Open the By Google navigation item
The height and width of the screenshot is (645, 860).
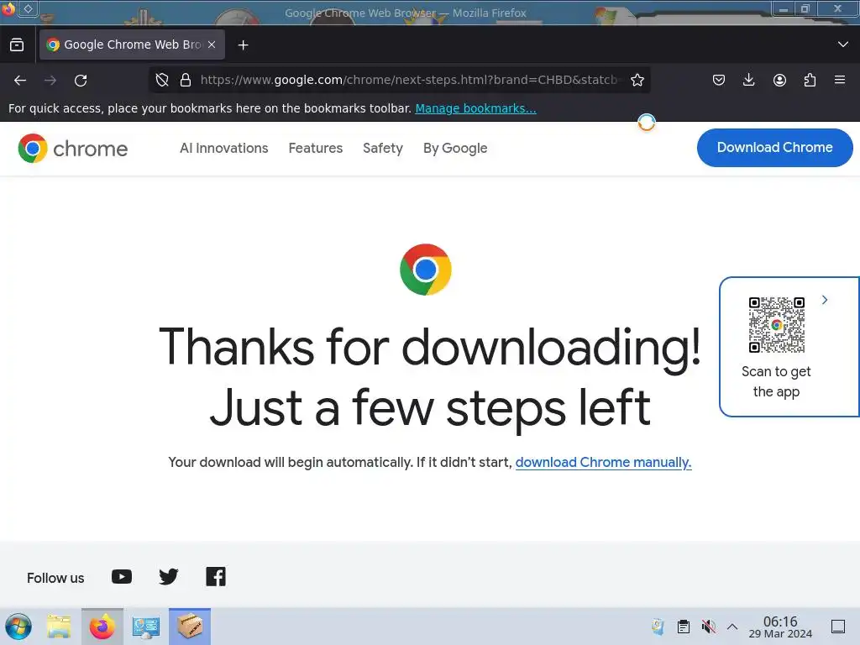pos(455,148)
